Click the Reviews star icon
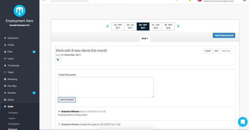Screen dimensions: 249x130 [5, 93]
